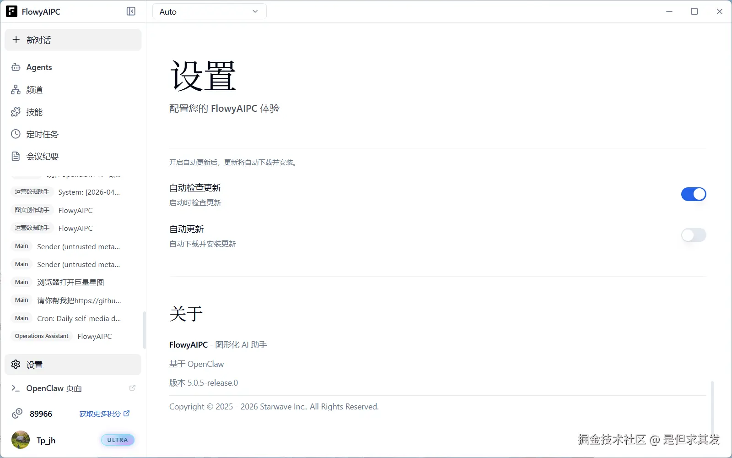732x458 pixels.
Task: Maximize the FlowyAIPC window
Action: [694, 11]
